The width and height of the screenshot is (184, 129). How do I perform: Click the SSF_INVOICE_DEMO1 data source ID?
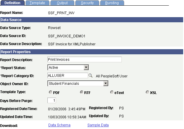67,36
